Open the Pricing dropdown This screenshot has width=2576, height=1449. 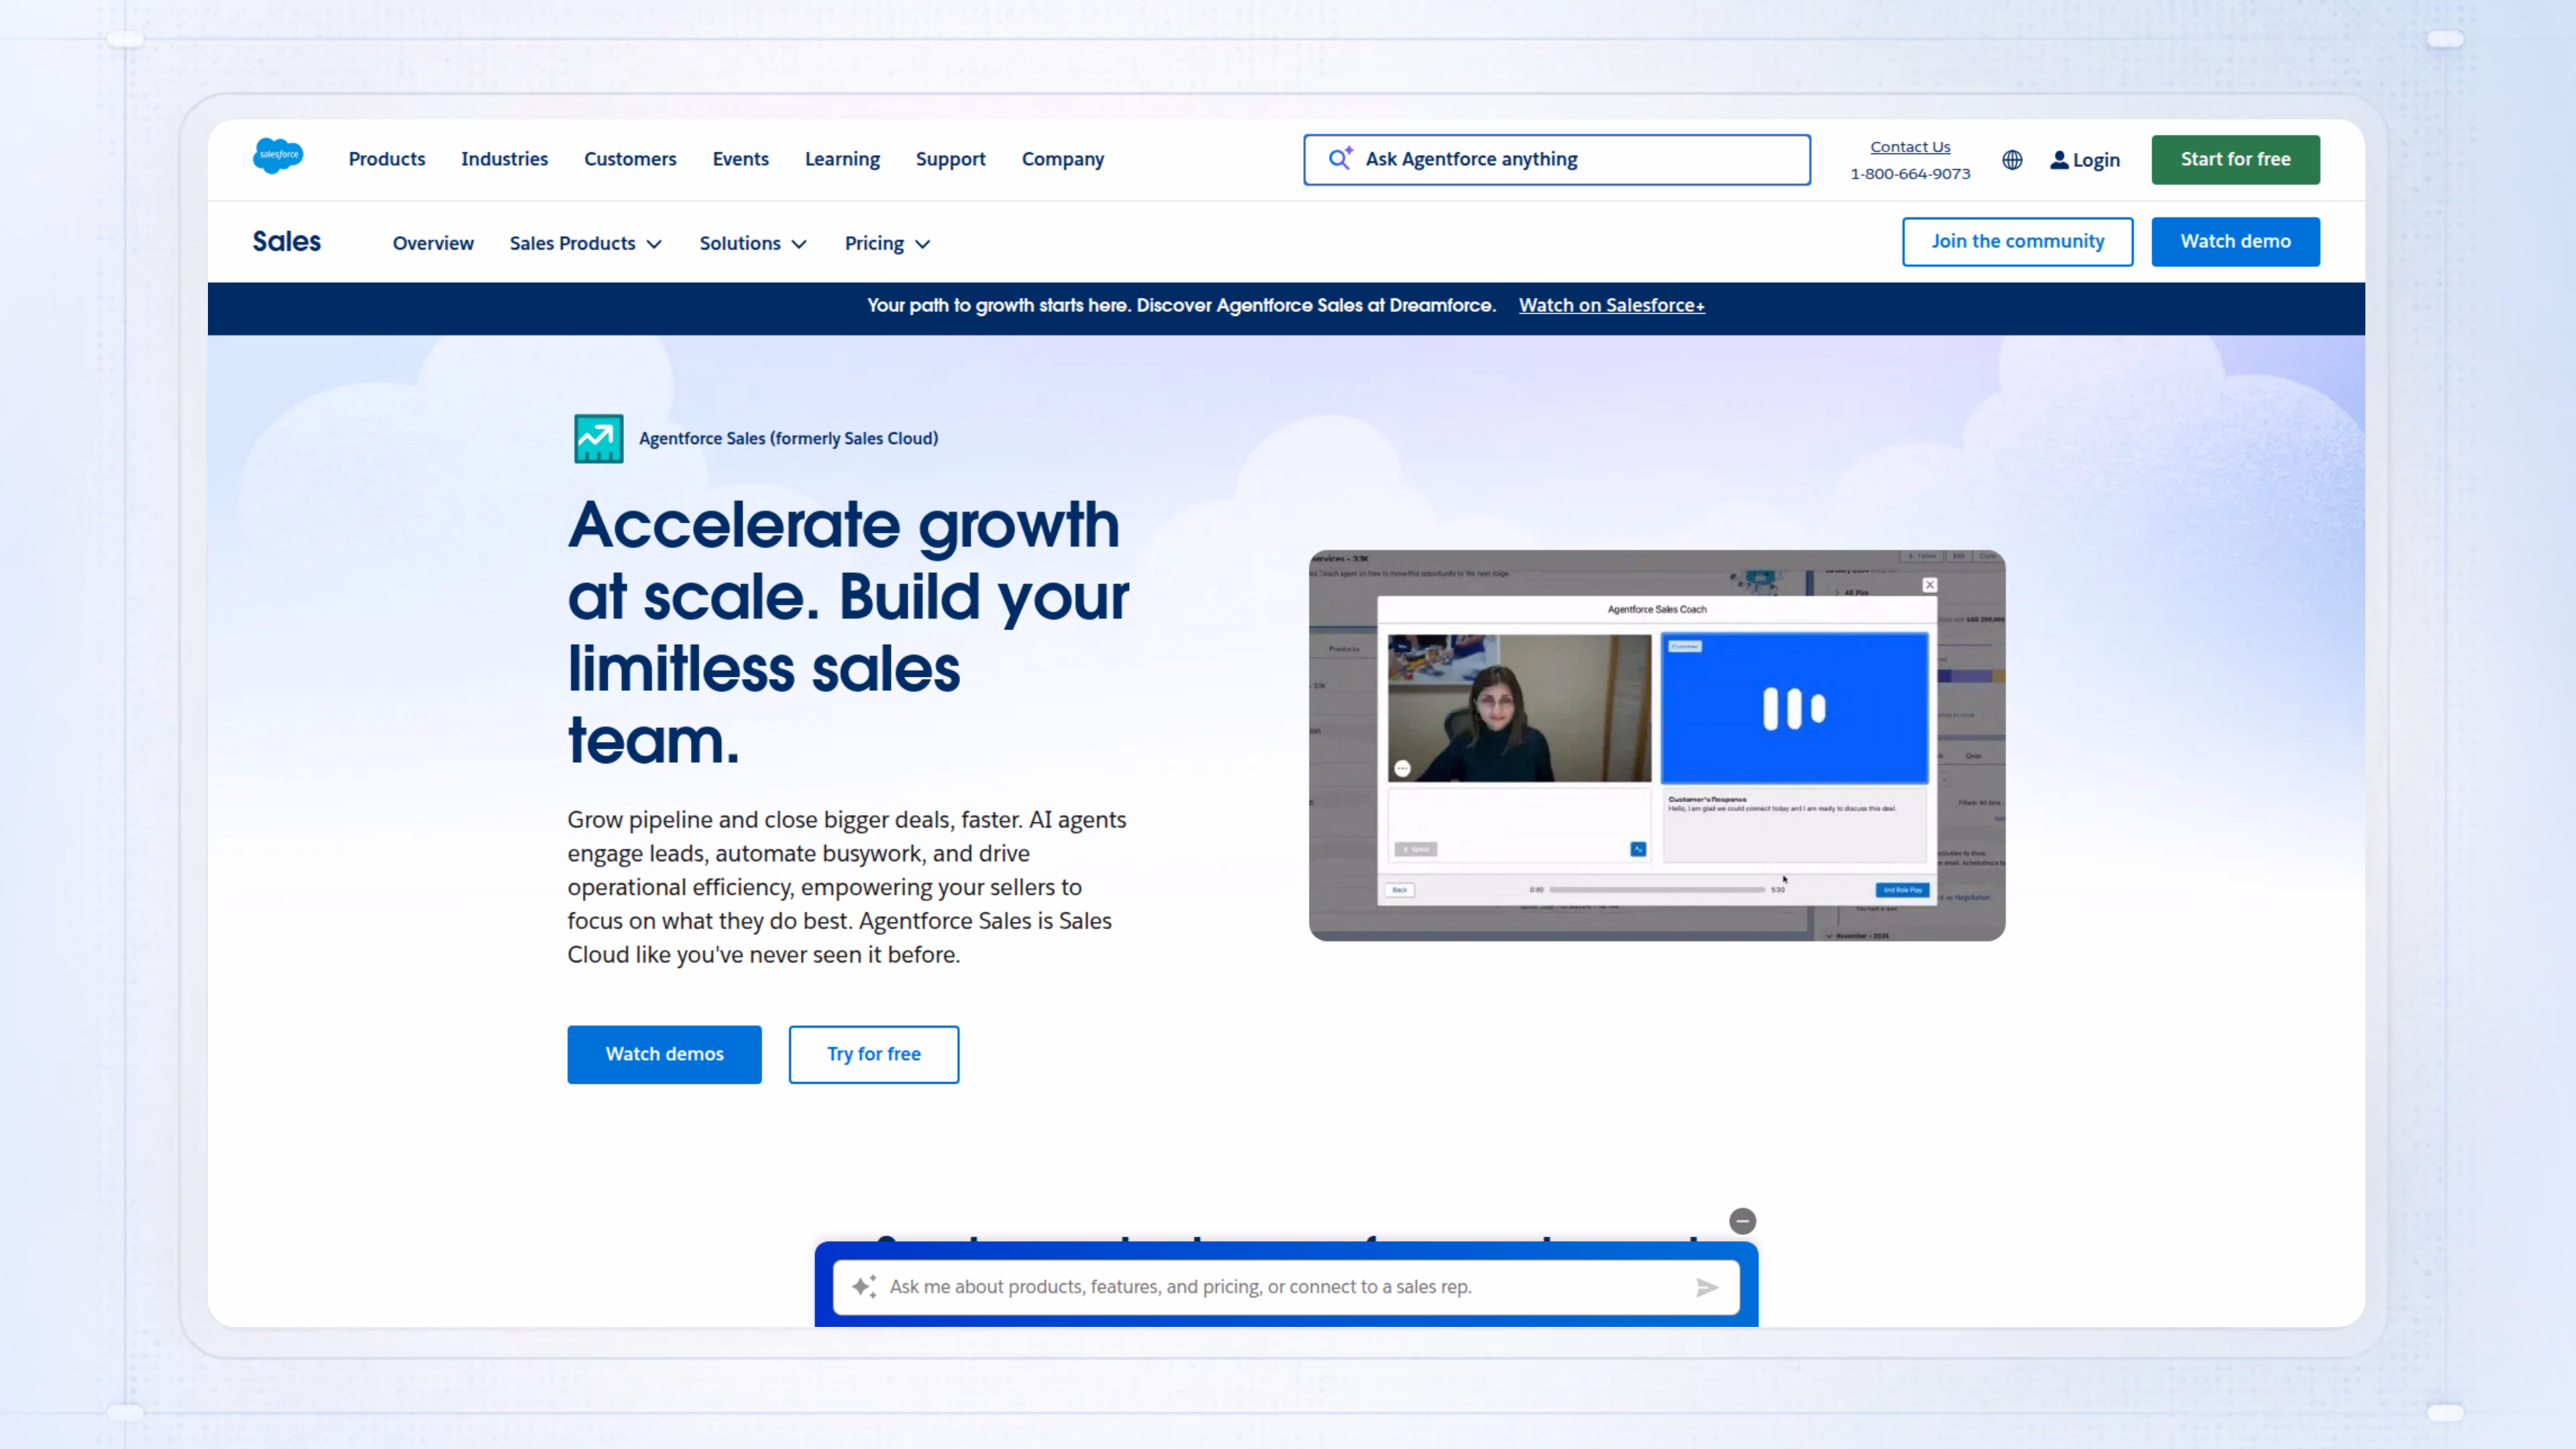886,243
